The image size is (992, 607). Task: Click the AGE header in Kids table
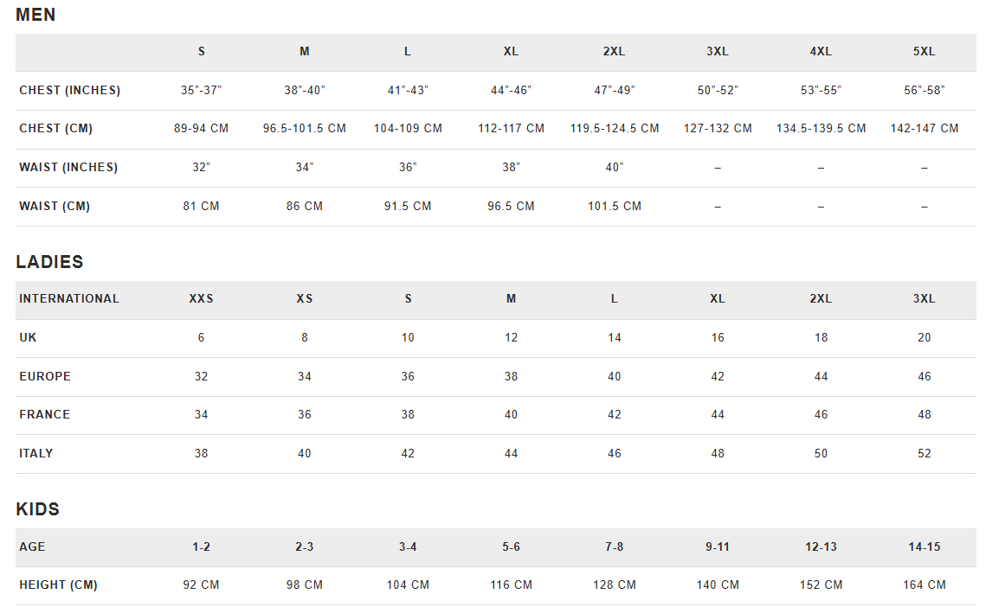pos(32,547)
